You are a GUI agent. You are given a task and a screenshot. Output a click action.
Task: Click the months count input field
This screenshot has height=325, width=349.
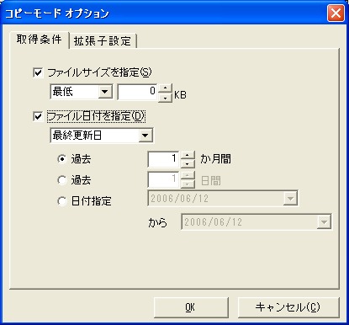(164, 159)
